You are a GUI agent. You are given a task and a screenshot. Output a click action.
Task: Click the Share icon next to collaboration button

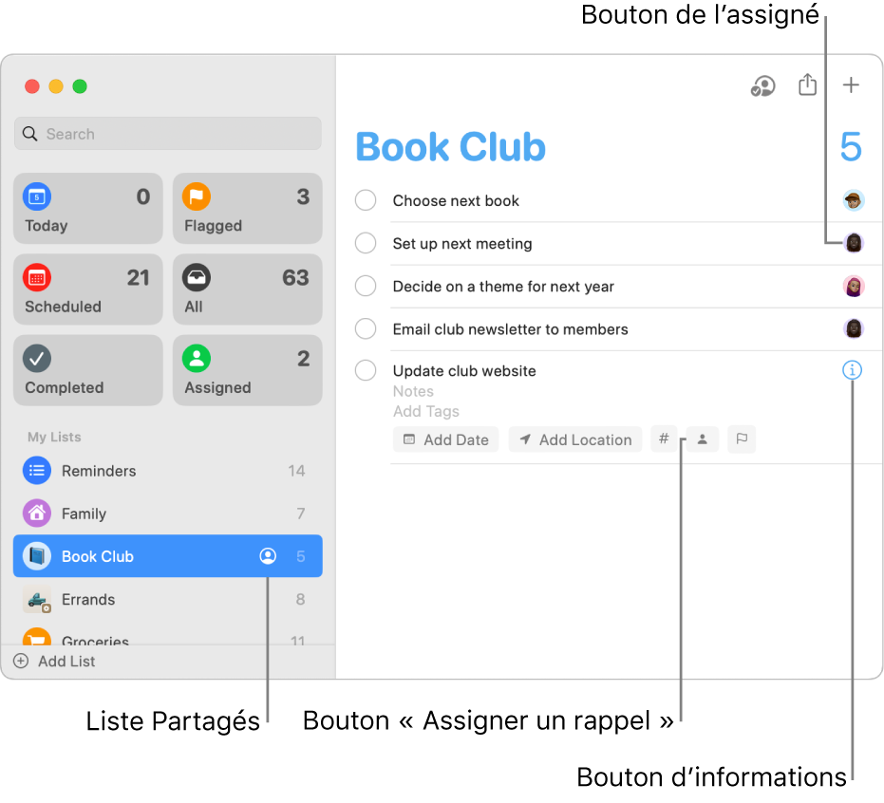pos(807,84)
